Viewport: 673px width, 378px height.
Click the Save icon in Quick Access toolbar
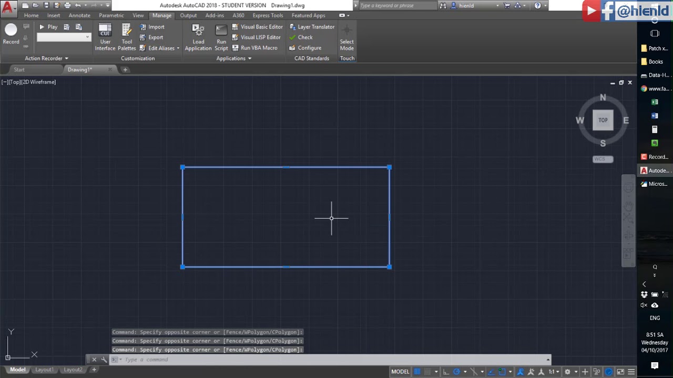[46, 5]
